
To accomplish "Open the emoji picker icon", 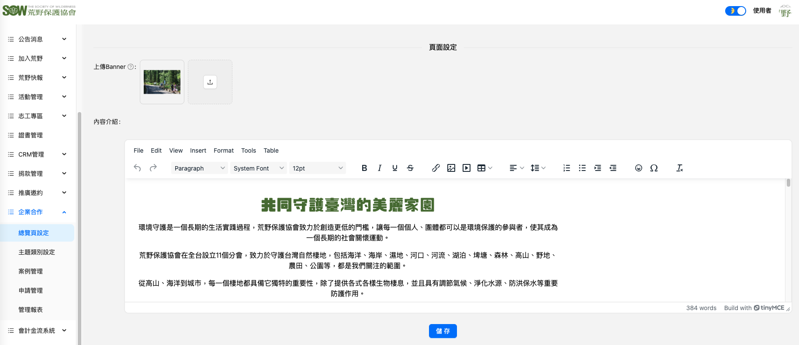I will coord(638,168).
